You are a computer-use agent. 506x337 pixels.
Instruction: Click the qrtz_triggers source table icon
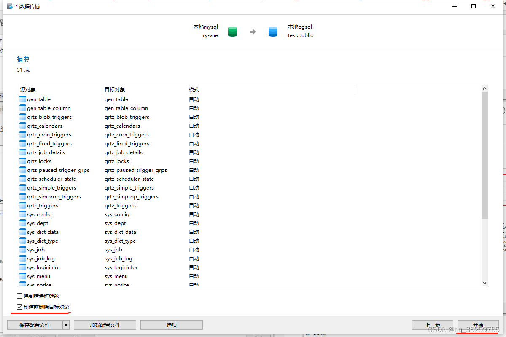coord(23,206)
